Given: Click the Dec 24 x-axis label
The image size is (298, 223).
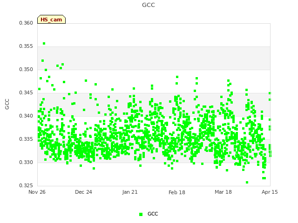Looking at the screenshot, I should point(83,192).
